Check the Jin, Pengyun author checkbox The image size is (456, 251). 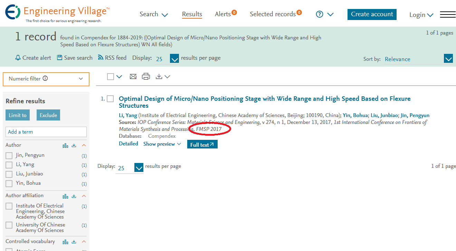coord(9,156)
